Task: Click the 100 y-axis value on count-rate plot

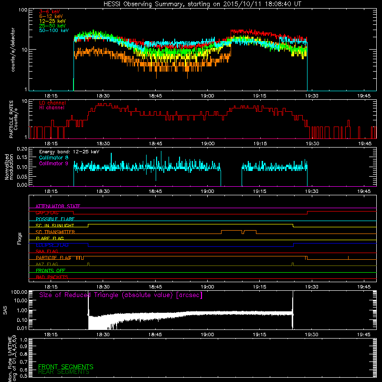Action: [23, 10]
